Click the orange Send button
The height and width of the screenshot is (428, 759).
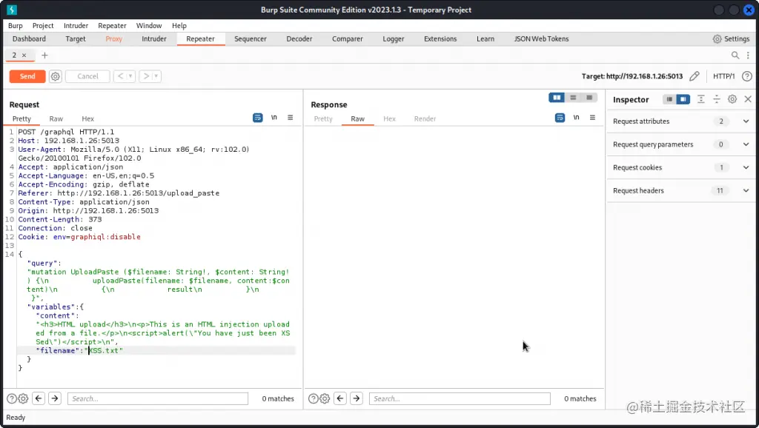pyautogui.click(x=27, y=76)
